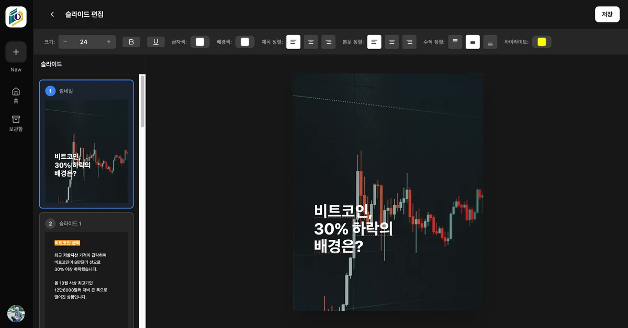This screenshot has width=628, height=328.
Task: Set vertical alignment (수직 정렬) to bottom
Action: [x=490, y=42]
